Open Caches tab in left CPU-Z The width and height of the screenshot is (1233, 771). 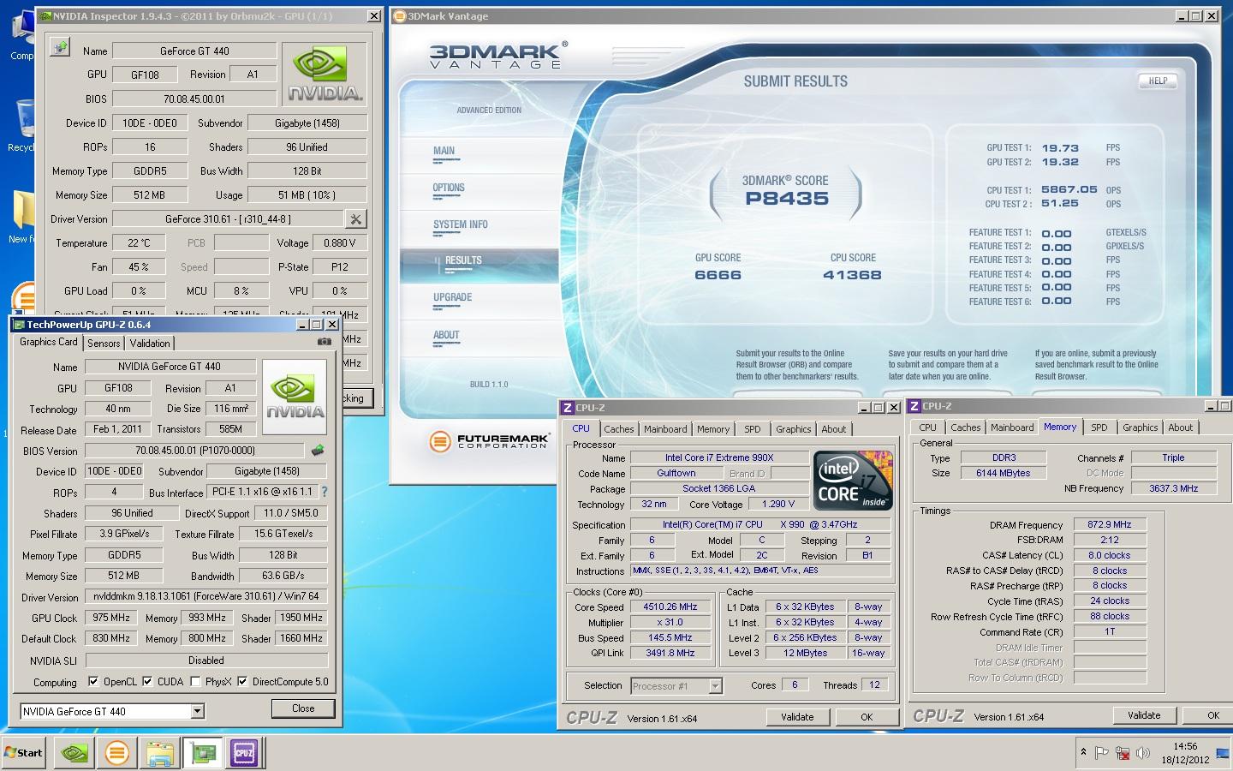click(x=618, y=429)
